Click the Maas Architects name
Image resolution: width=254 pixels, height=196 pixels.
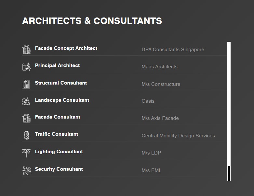pos(160,67)
